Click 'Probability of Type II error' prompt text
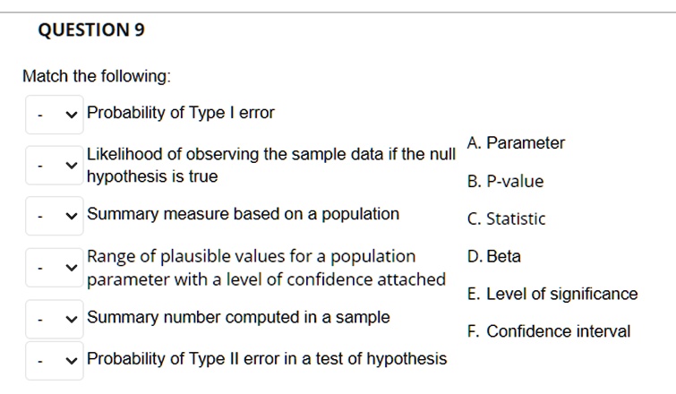 pyautogui.click(x=267, y=359)
